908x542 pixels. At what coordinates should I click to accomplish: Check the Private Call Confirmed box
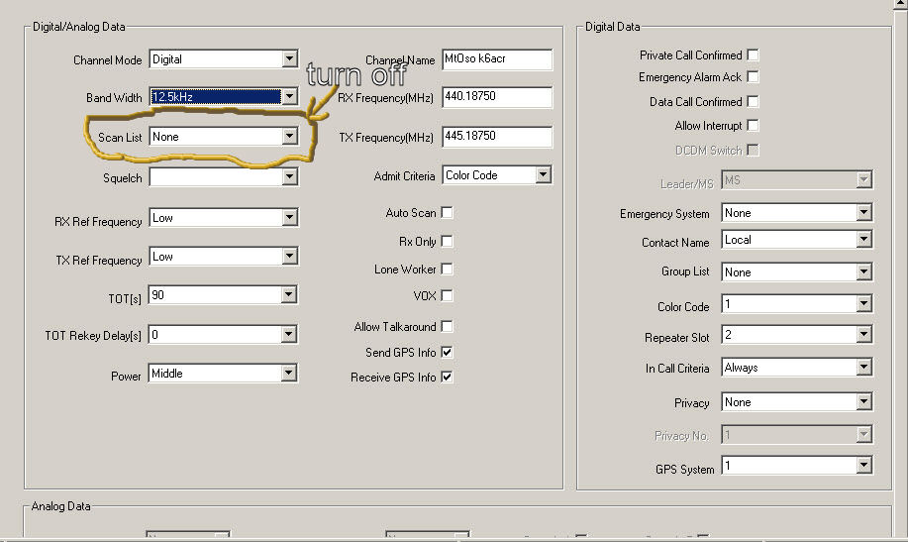pyautogui.click(x=753, y=55)
